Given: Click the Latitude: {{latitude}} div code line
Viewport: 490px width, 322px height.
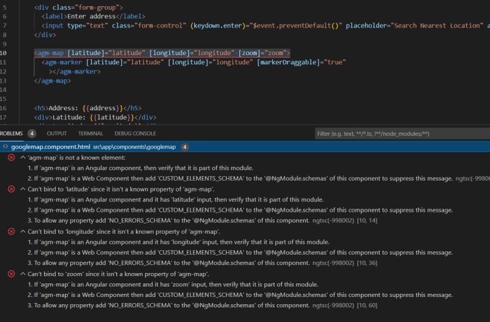Looking at the screenshot, I should pos(95,118).
